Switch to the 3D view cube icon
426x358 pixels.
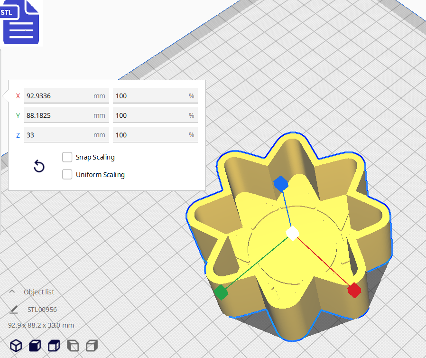[x=16, y=345]
